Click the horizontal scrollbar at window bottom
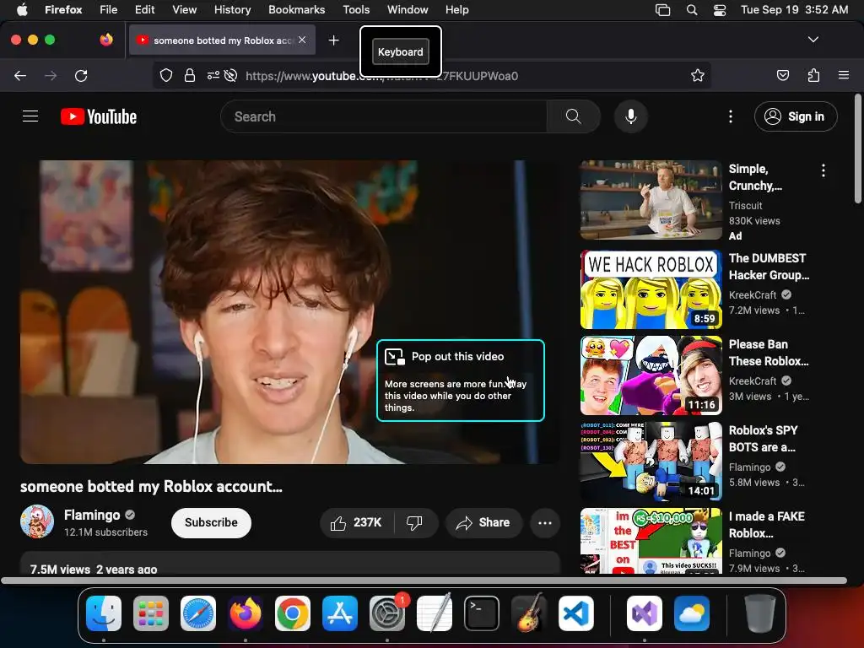864x648 pixels. (x=424, y=580)
